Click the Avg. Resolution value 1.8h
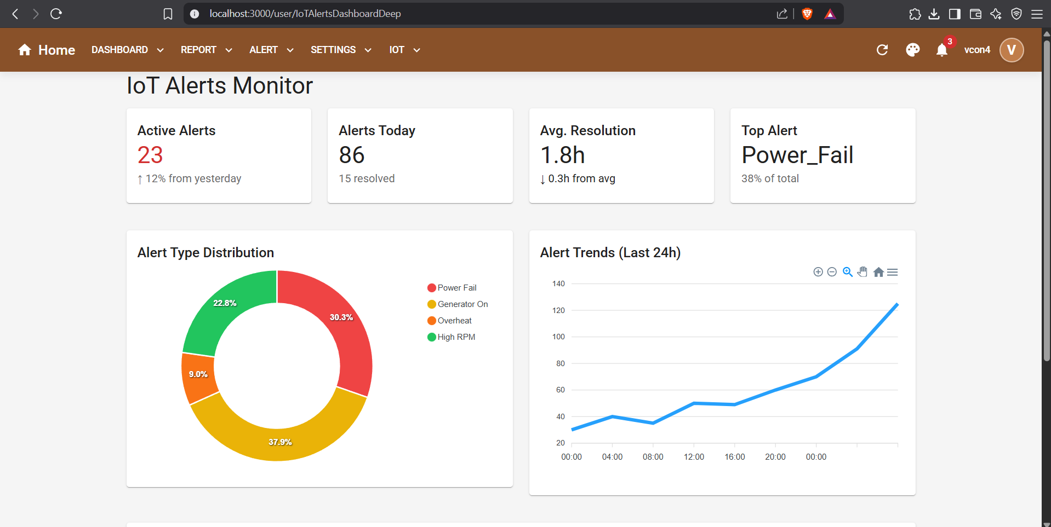 (x=563, y=155)
